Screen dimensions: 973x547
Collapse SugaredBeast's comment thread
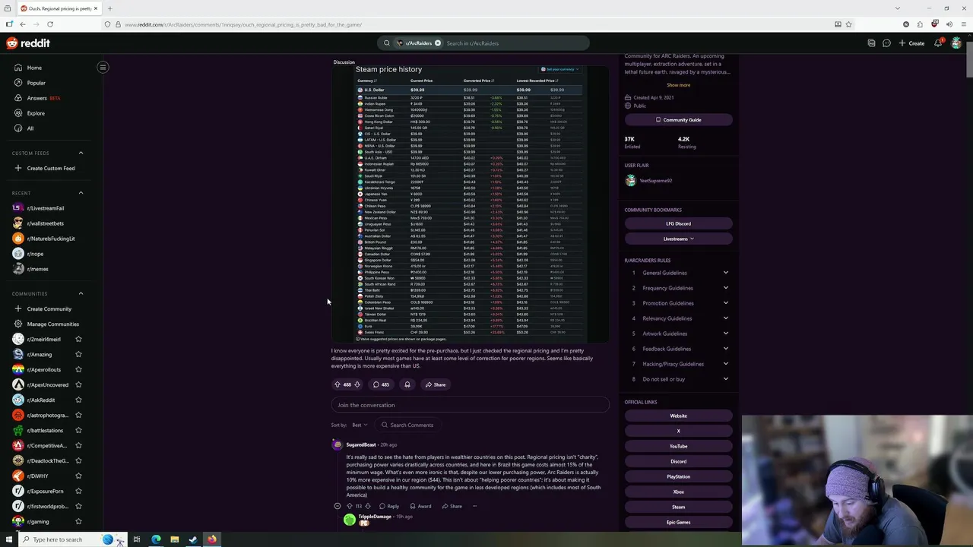click(338, 506)
